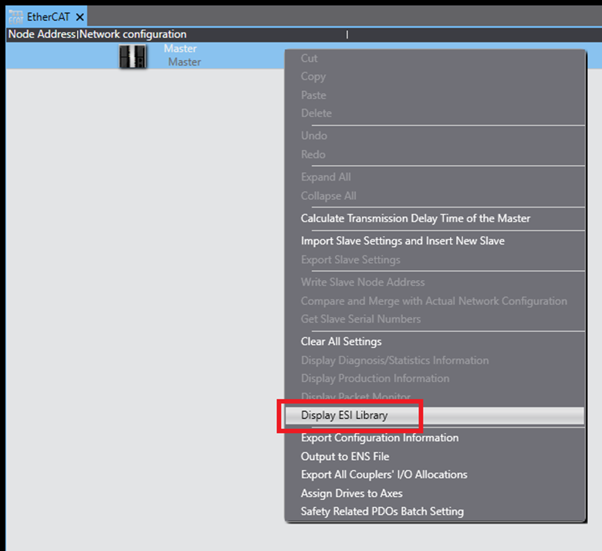Viewport: 602px width, 551px height.
Task: Select Output to ENS File
Action: [x=343, y=456]
